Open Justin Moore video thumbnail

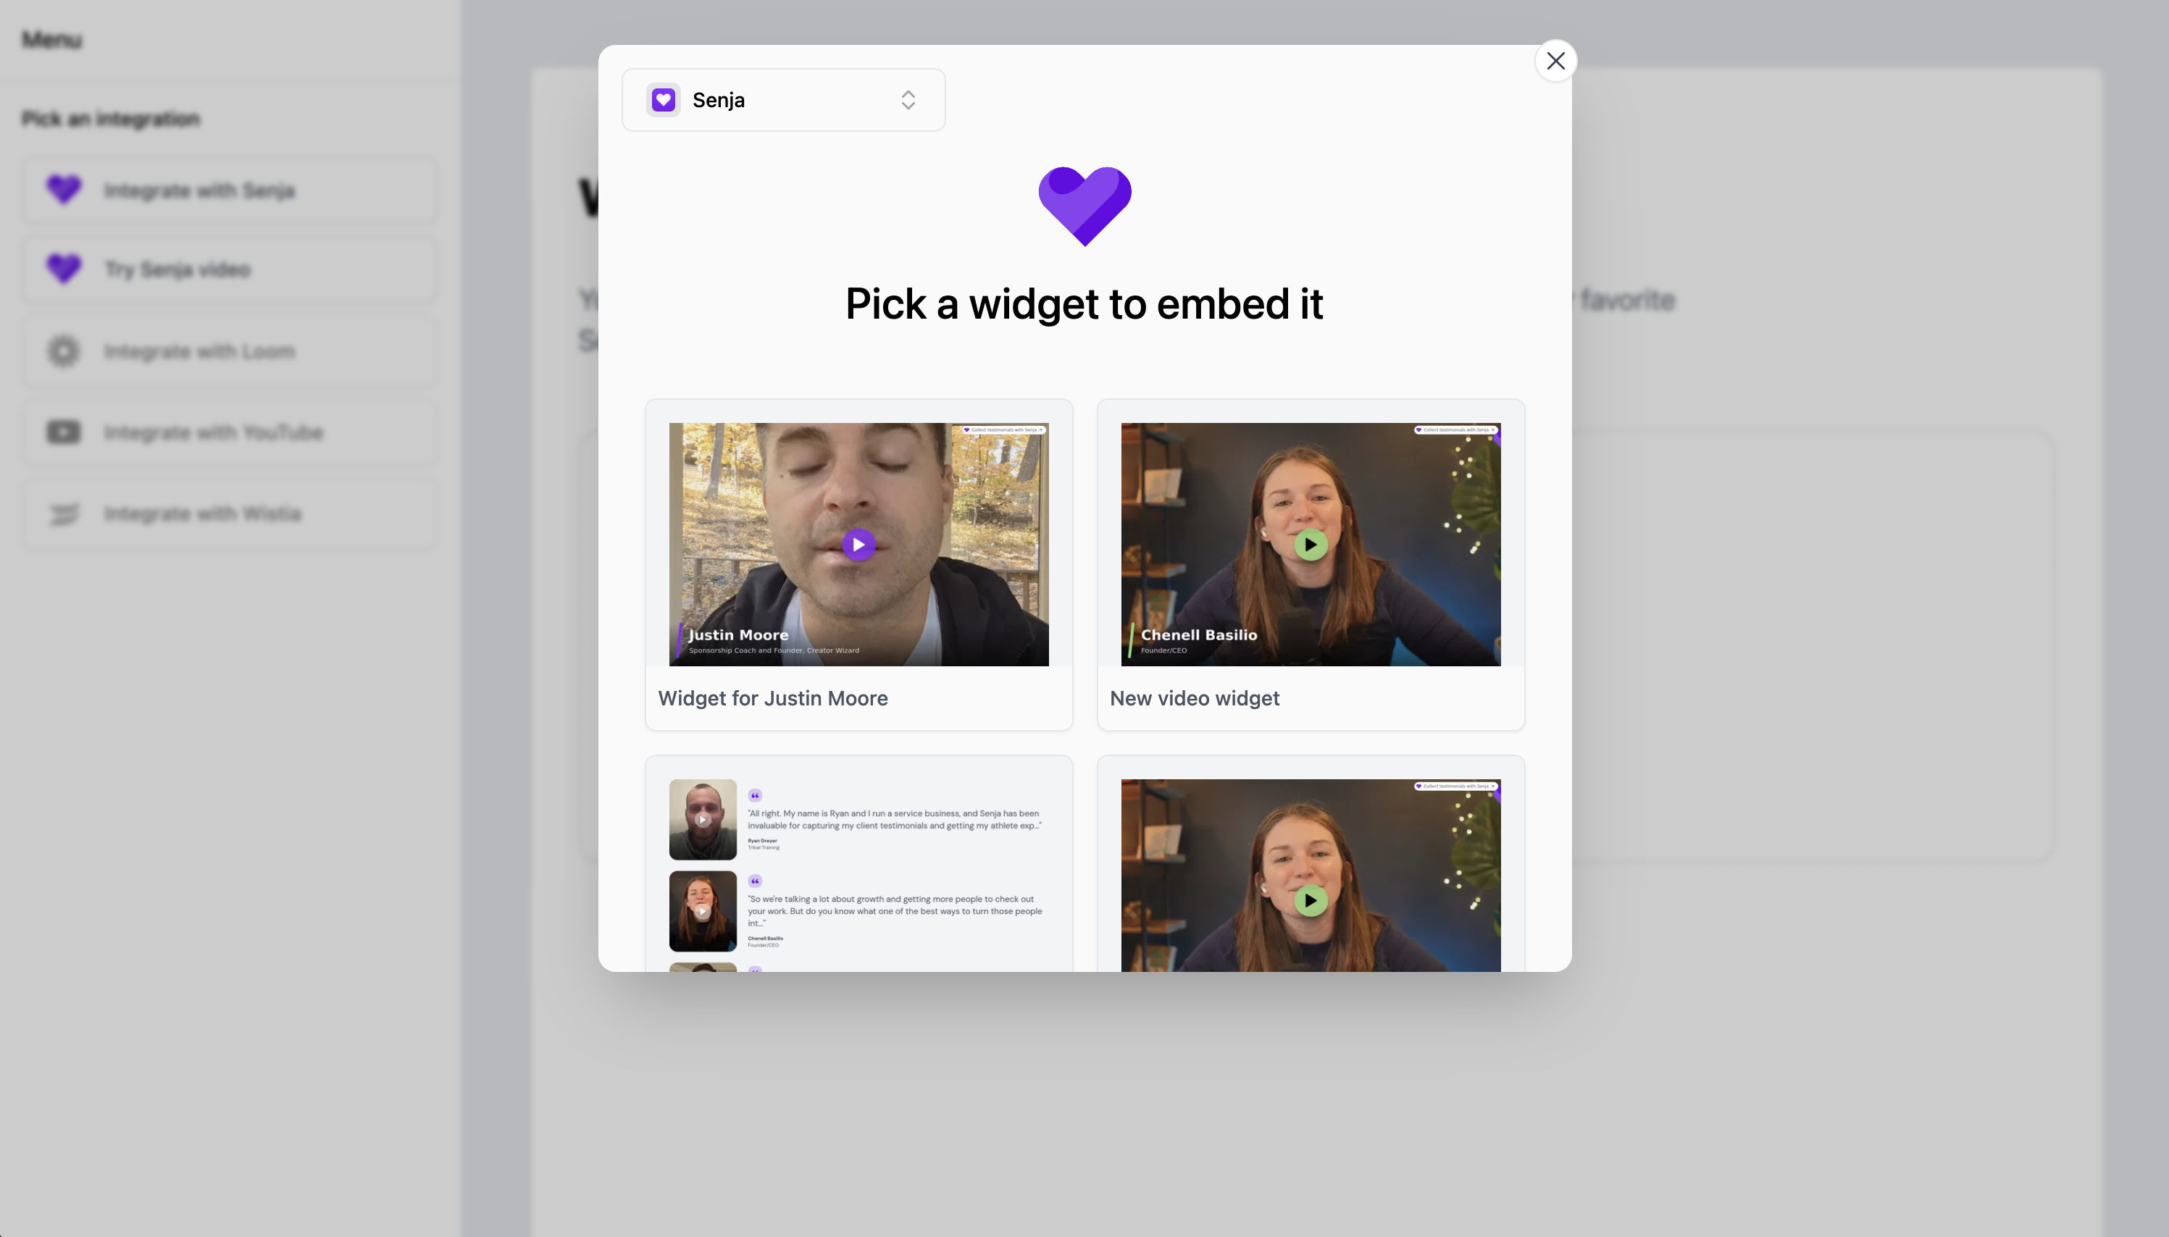click(858, 545)
